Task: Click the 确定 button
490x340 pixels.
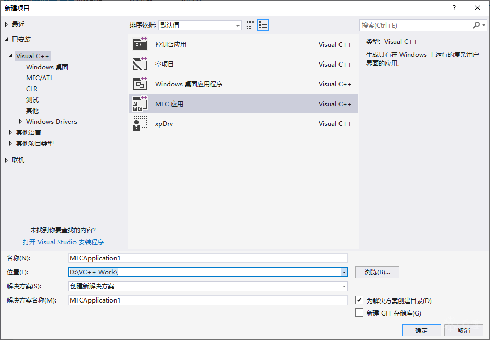Action: coord(421,330)
